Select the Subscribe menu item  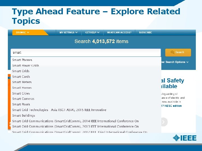145,32
